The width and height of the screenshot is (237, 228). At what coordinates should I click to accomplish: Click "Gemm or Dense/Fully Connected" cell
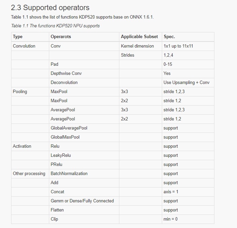coord(82,201)
